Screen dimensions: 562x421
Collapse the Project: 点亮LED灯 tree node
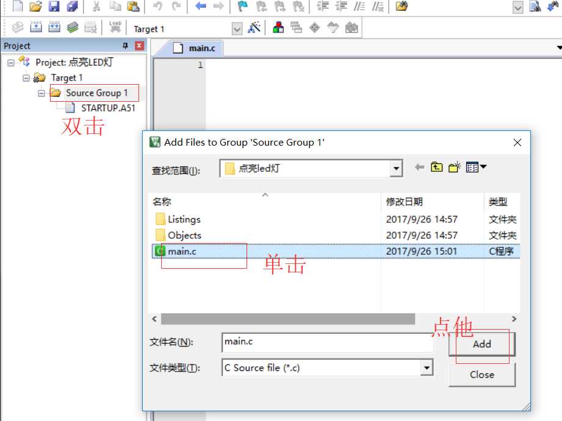click(x=11, y=63)
